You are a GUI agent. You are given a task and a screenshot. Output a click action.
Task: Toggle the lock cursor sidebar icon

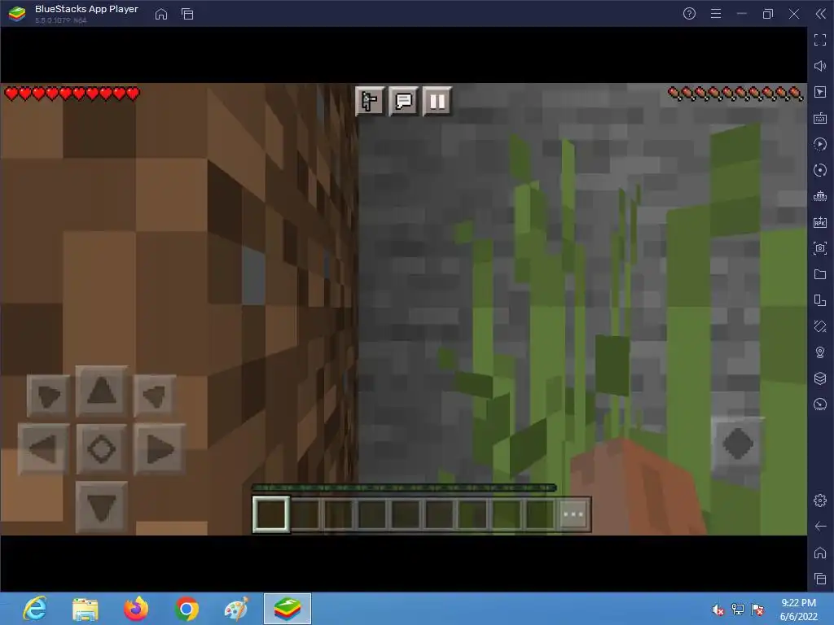820,92
